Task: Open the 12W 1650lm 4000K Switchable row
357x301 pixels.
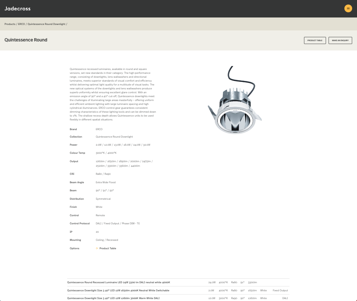Action: 178,291
